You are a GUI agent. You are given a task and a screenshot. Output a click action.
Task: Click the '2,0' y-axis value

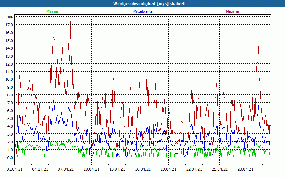tap(10, 142)
